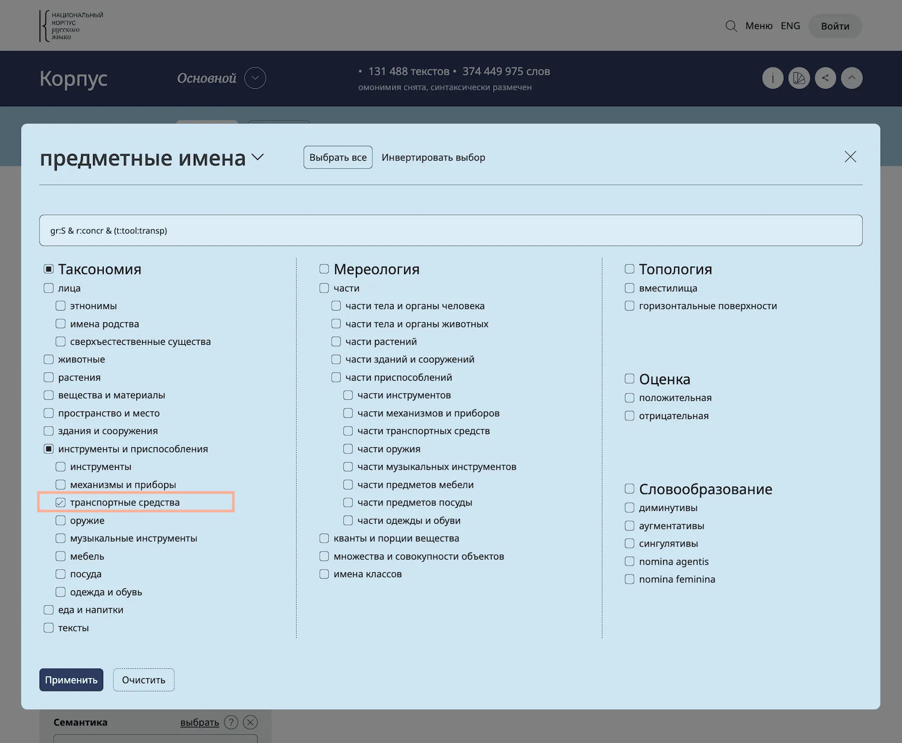902x743 pixels.
Task: Check the механизмы и приборы checkbox
Action: tap(61, 484)
